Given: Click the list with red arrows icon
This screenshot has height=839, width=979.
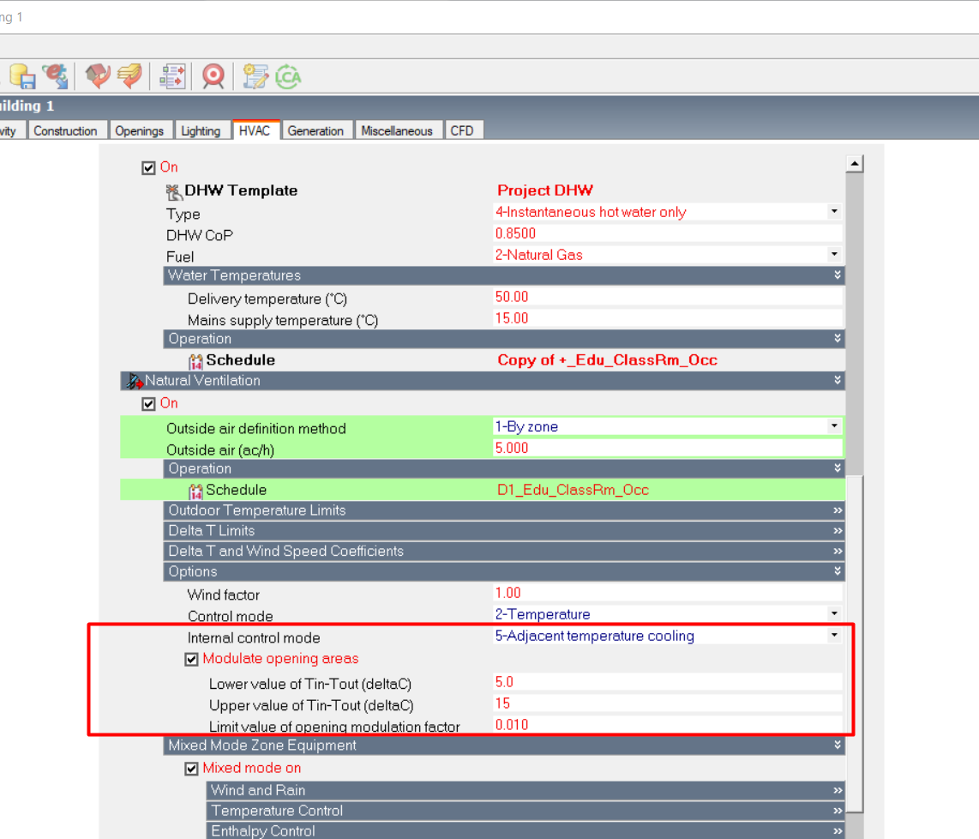Looking at the screenshot, I should [x=172, y=76].
